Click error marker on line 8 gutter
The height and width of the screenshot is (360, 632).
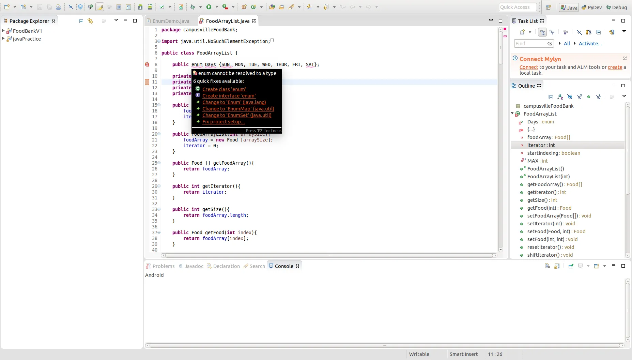[147, 64]
